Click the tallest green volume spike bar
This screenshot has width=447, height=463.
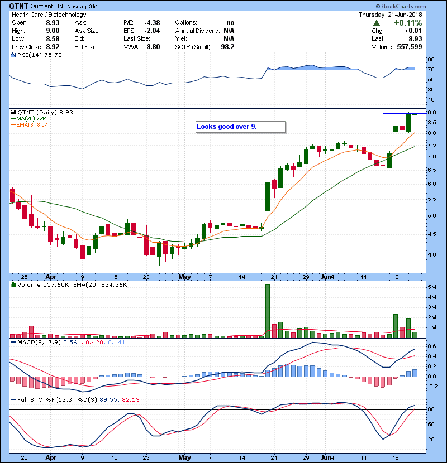(x=268, y=311)
